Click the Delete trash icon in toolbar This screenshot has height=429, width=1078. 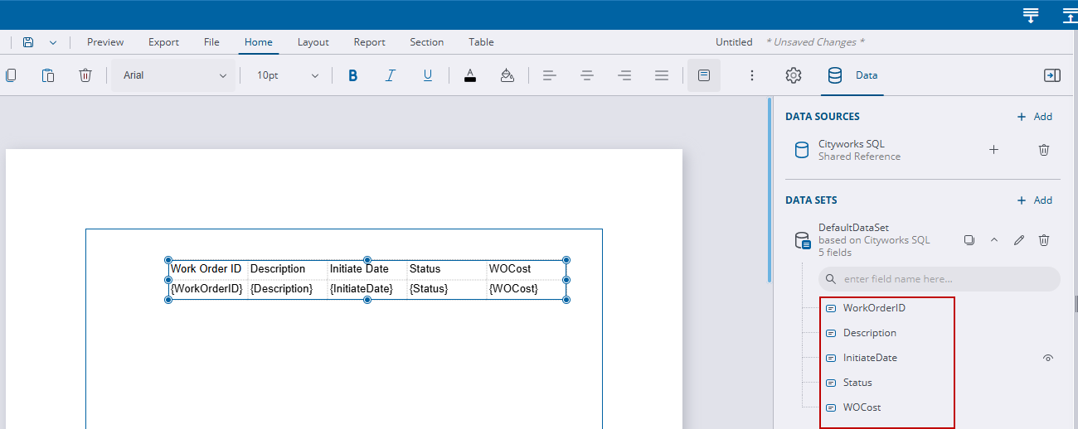(x=85, y=75)
